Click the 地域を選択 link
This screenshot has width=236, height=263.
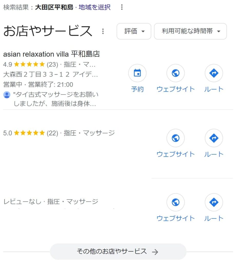(x=95, y=7)
